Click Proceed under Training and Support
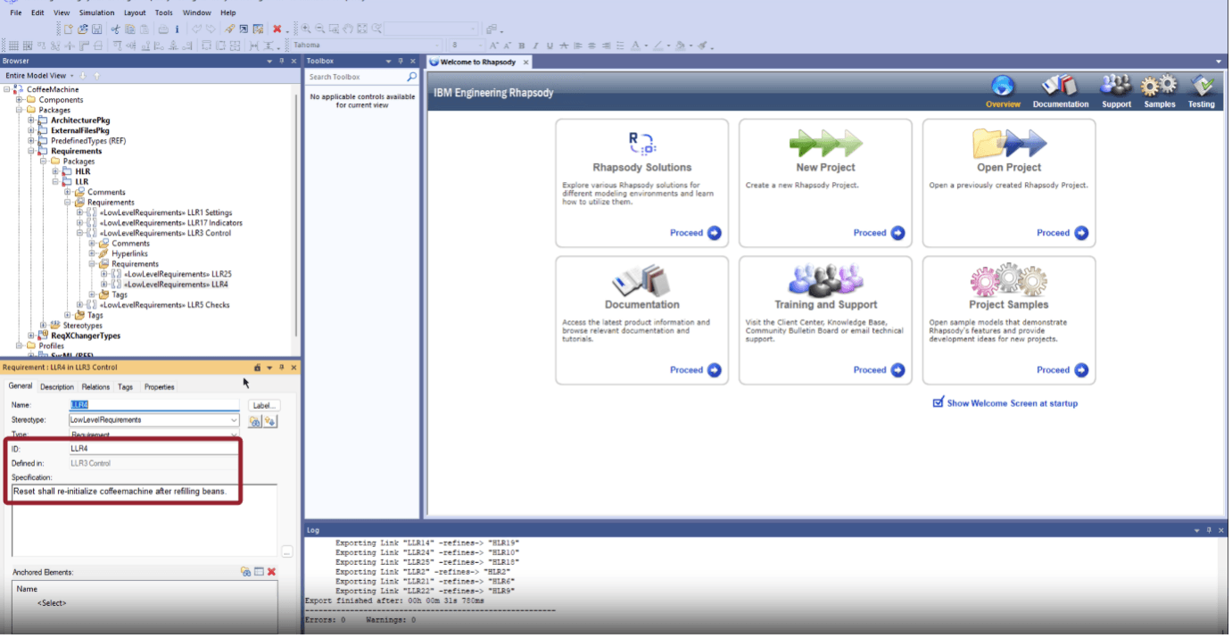The width and height of the screenshot is (1232, 638). [x=879, y=369]
